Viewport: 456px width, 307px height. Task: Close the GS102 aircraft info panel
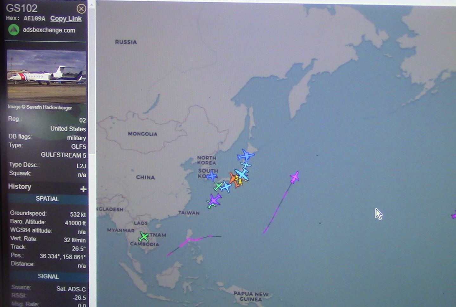(81, 9)
